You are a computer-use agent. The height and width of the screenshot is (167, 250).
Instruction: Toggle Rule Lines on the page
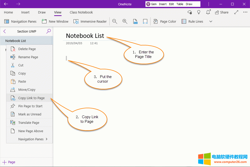pos(192,22)
